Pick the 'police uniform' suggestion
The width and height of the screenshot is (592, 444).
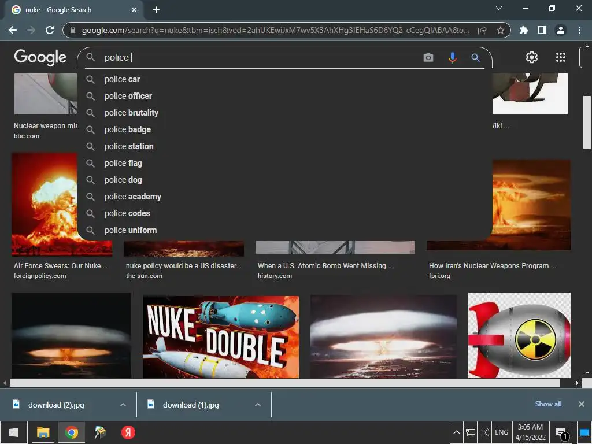pyautogui.click(x=284, y=230)
